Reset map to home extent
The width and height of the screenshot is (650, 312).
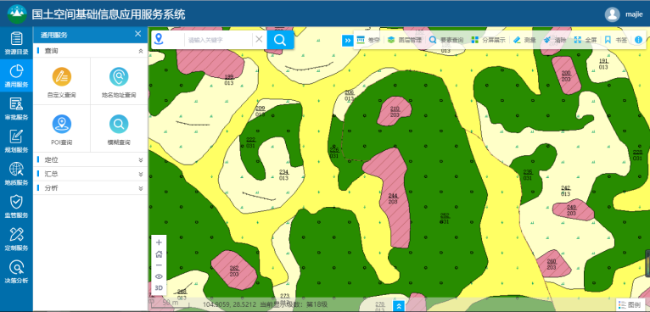coord(159,254)
